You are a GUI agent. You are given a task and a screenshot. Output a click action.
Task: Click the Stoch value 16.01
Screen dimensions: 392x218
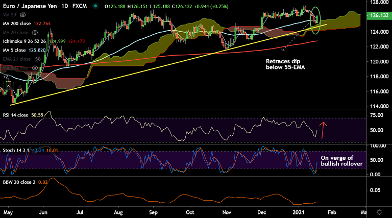tap(52, 151)
